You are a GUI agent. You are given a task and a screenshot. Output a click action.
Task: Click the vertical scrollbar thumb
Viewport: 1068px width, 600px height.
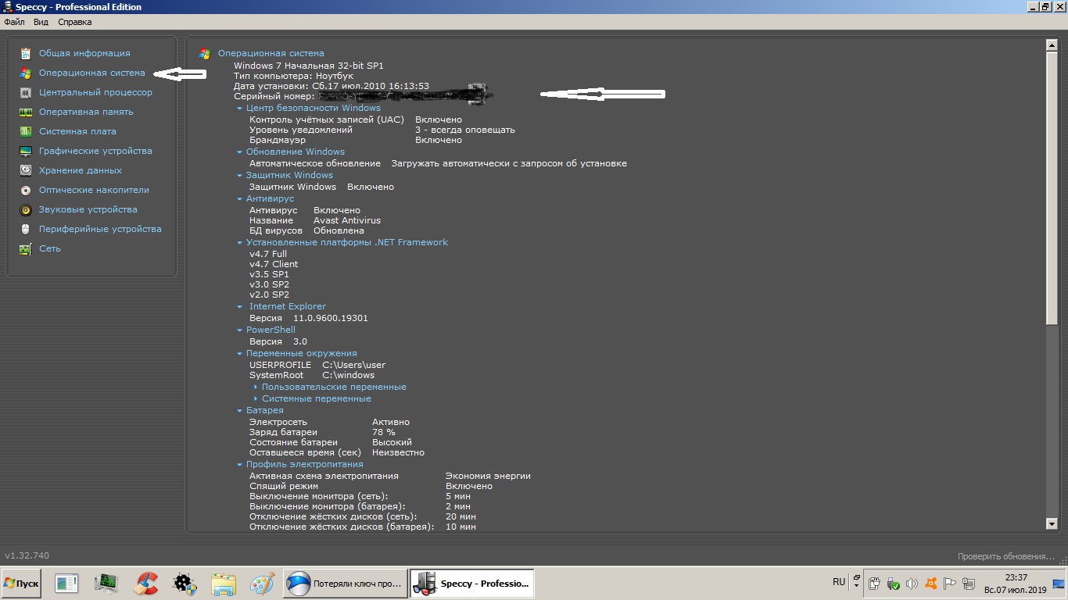1052,187
